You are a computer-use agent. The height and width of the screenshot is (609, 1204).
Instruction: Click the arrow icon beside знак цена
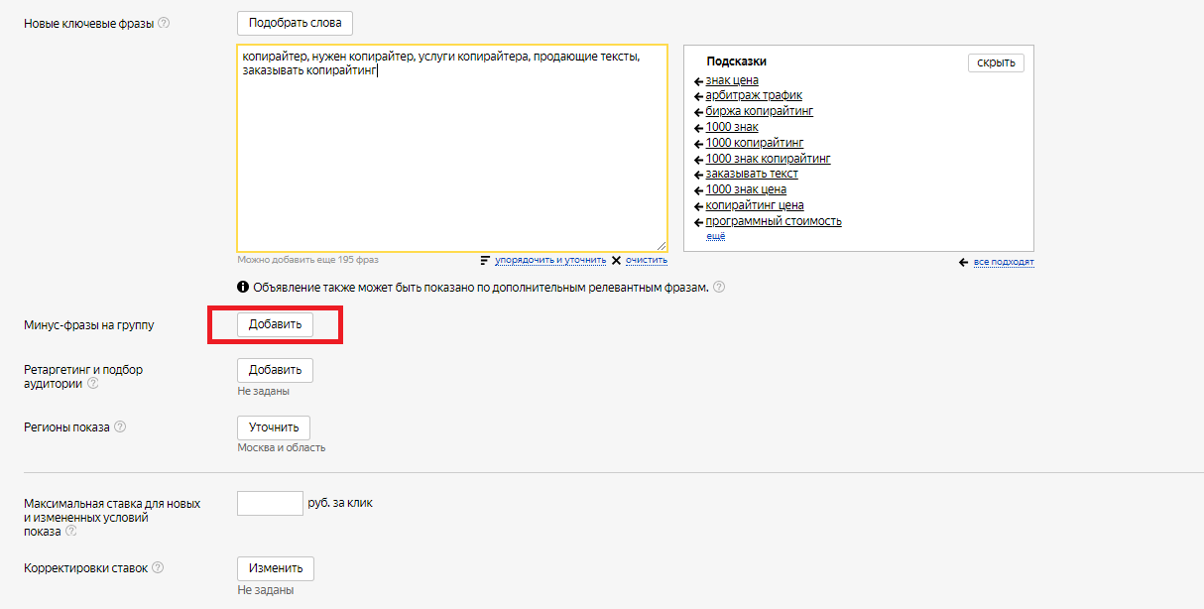click(x=698, y=81)
